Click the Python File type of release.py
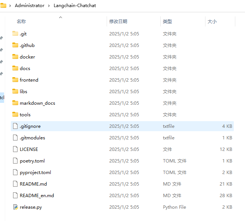This screenshot has width=245, height=221. pyautogui.click(x=175, y=207)
